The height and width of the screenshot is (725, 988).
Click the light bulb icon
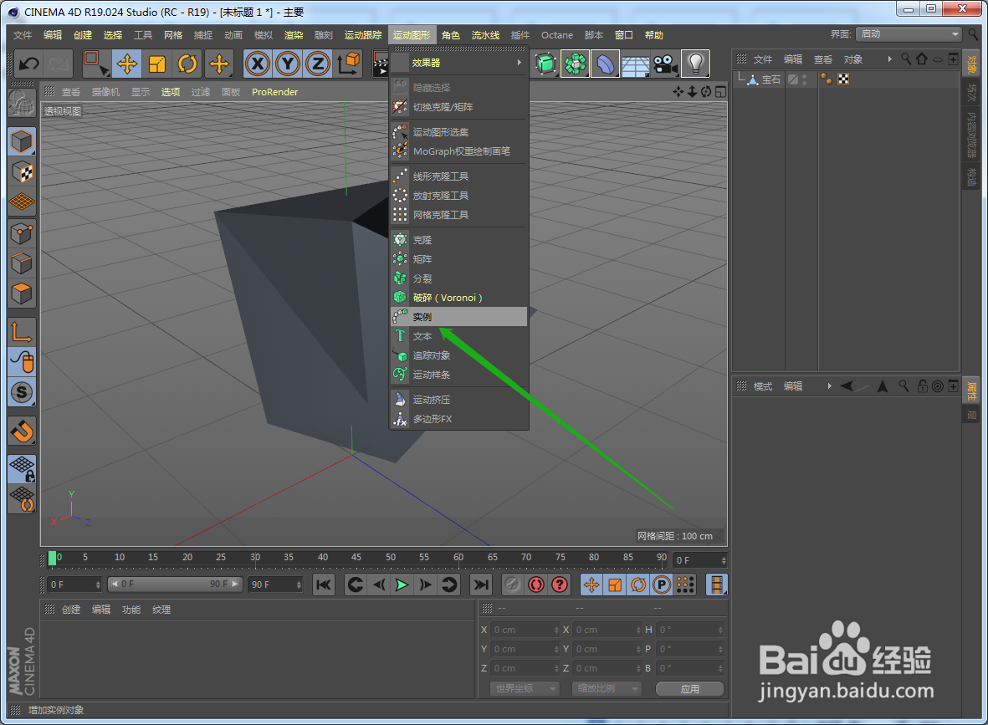pos(696,64)
